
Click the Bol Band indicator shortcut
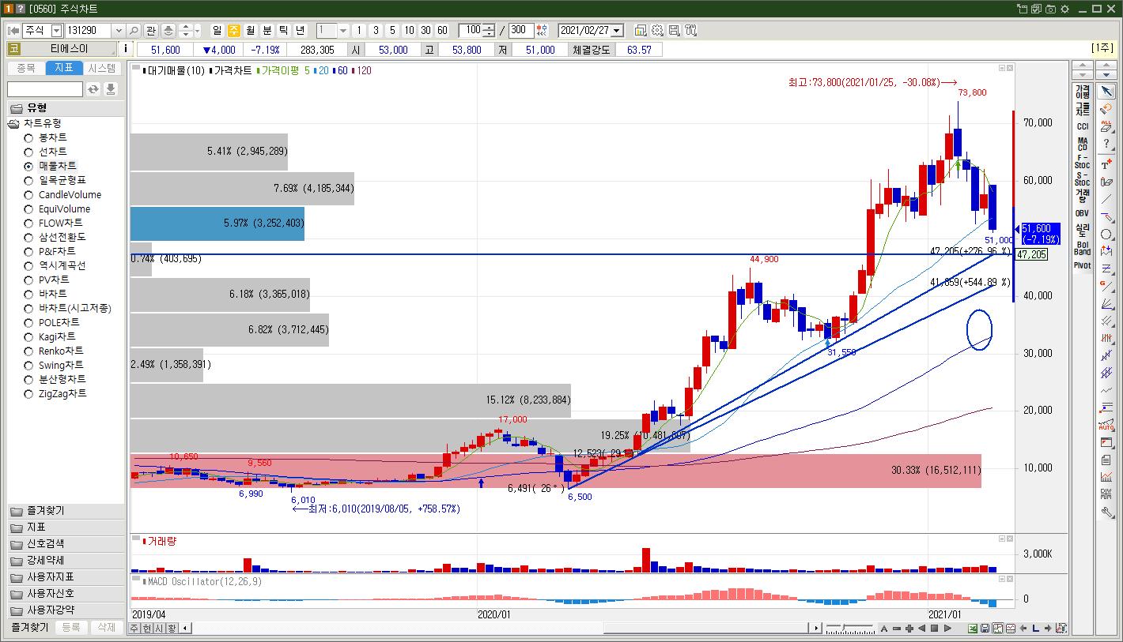[x=1082, y=248]
